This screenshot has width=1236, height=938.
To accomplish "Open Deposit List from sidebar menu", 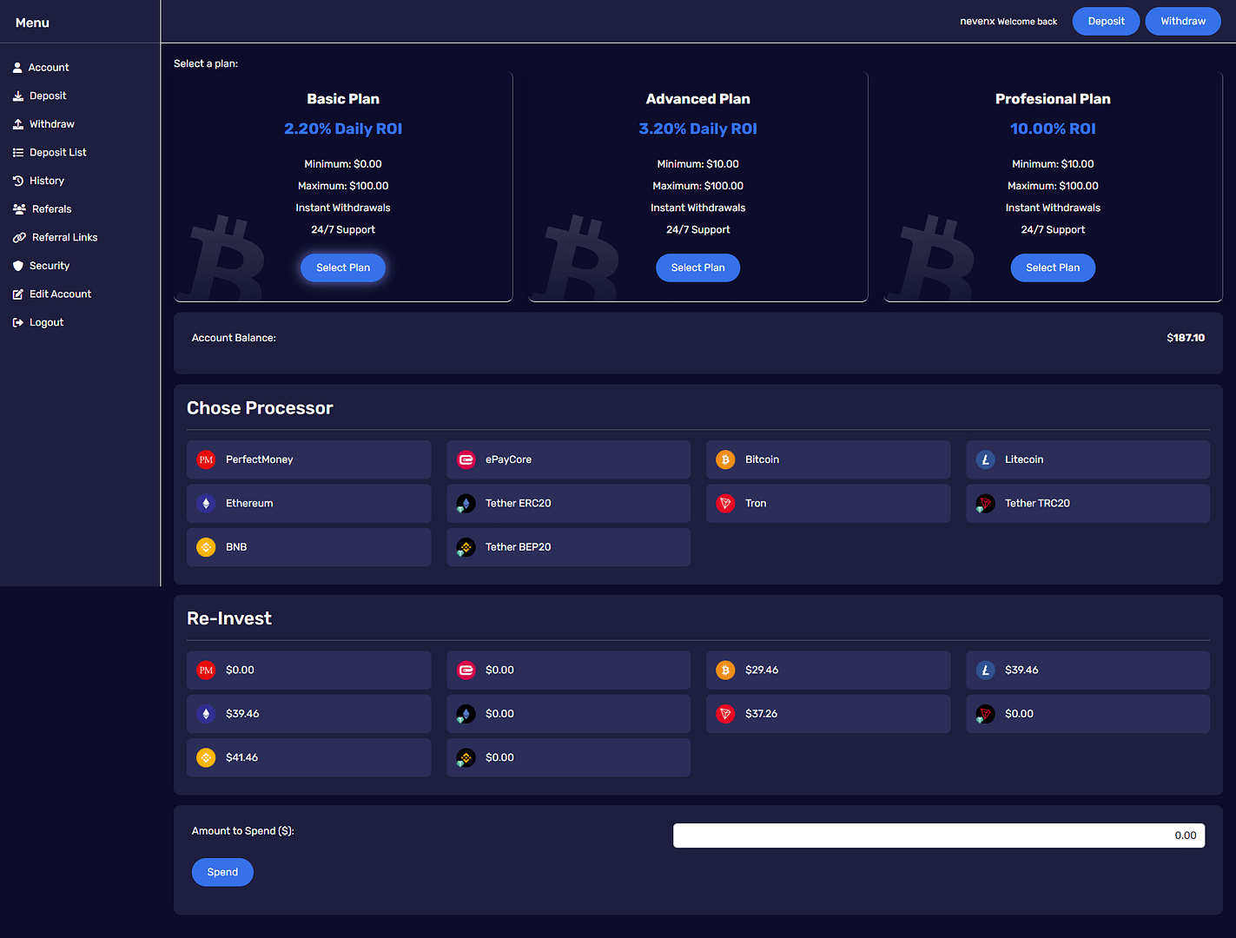I will (58, 153).
